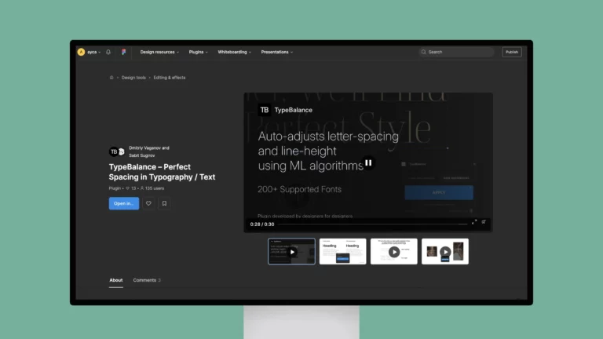Bookmark the TypeBalance plugin
This screenshot has width=603, height=339.
pos(163,203)
